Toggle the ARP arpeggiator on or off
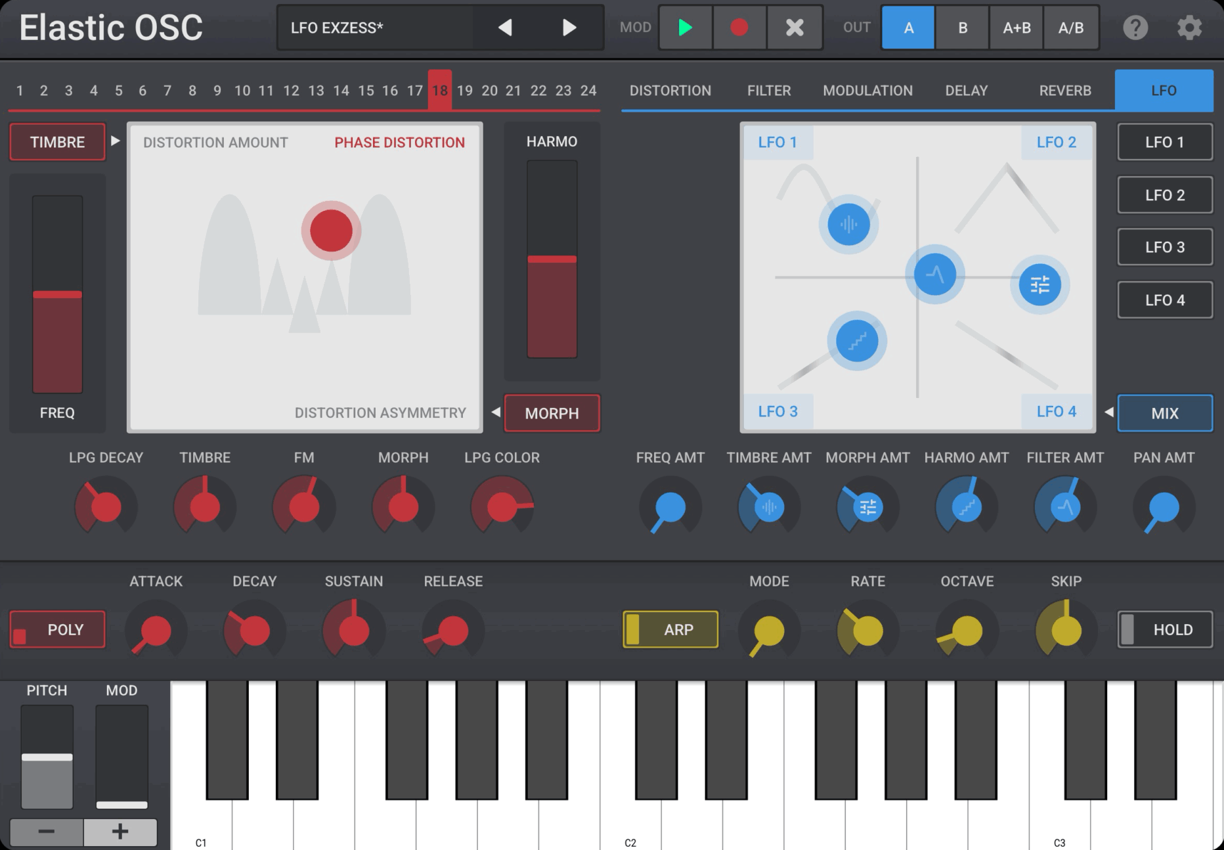Screen dimensions: 1224x850 point(670,629)
